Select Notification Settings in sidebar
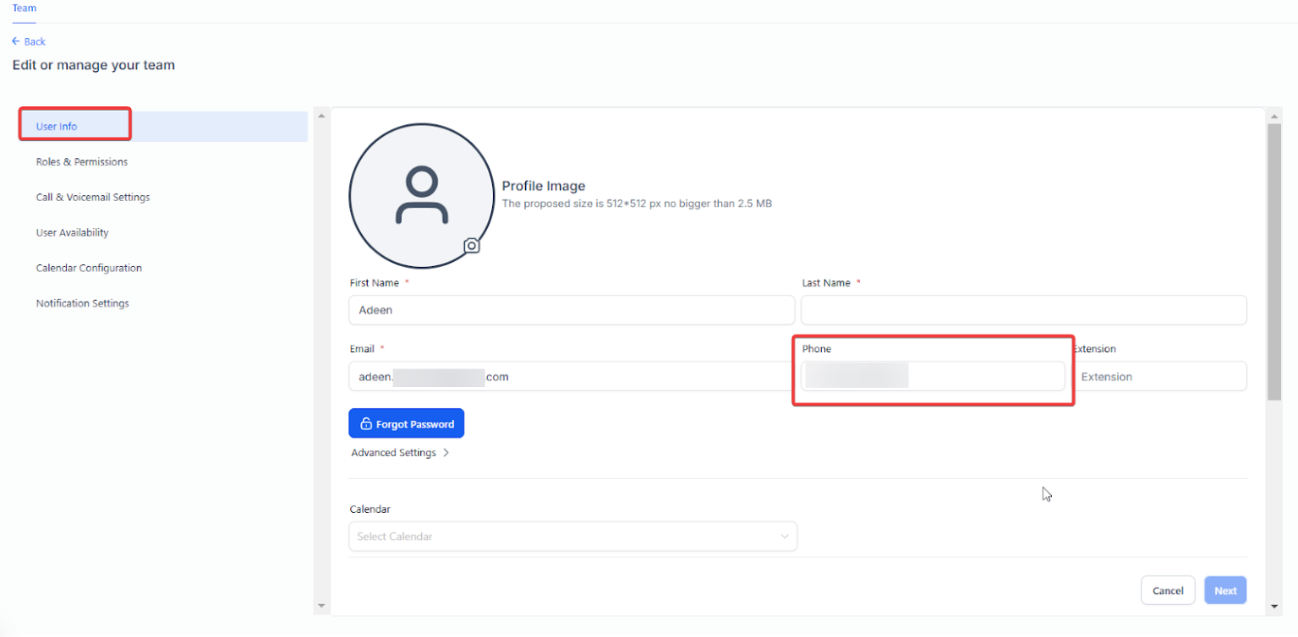This screenshot has width=1298, height=637. tap(82, 304)
